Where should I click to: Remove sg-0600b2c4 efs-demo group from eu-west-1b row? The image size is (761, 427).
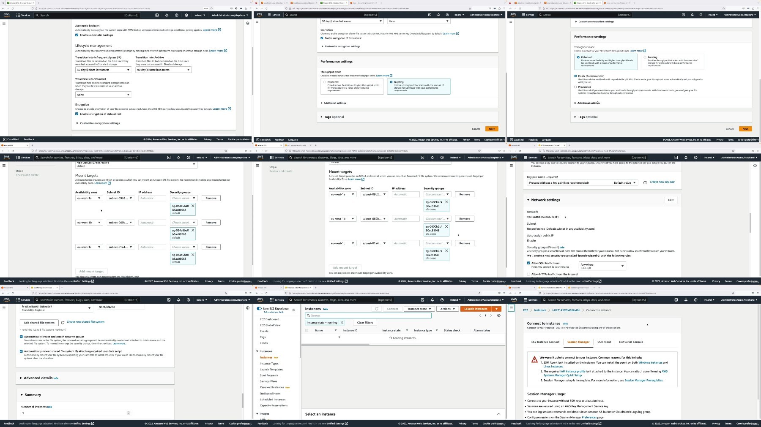(446, 227)
